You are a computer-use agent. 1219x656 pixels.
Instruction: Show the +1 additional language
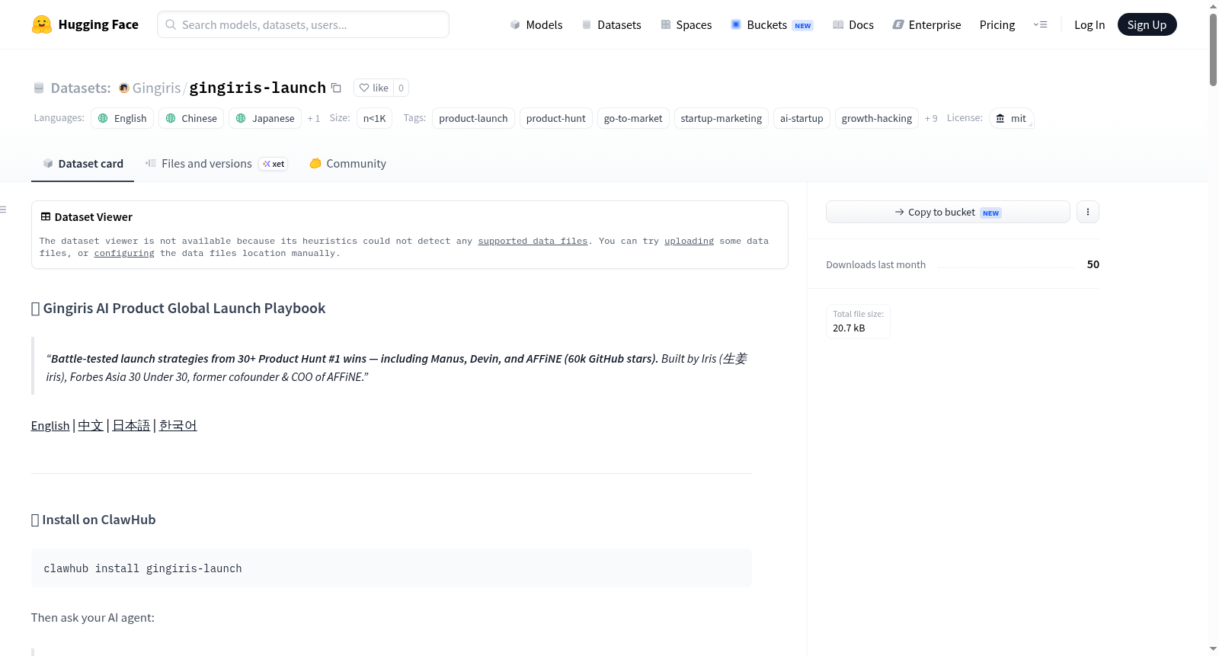tap(314, 118)
